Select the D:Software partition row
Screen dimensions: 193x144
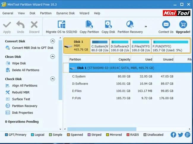(127, 84)
